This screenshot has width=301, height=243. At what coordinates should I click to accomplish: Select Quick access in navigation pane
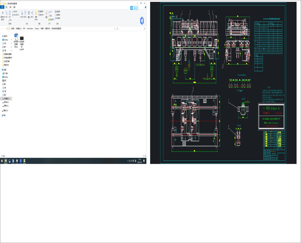[5, 36]
